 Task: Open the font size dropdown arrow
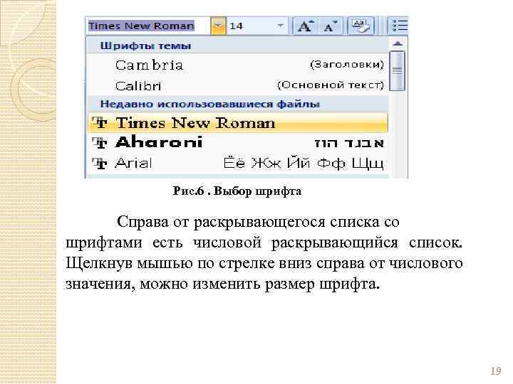pyautogui.click(x=281, y=26)
